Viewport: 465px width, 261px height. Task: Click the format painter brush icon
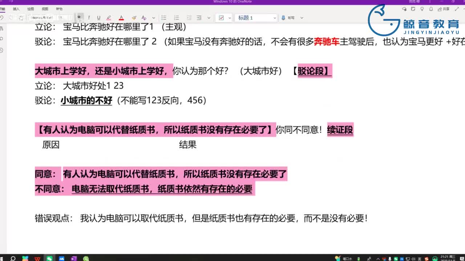(134, 17)
